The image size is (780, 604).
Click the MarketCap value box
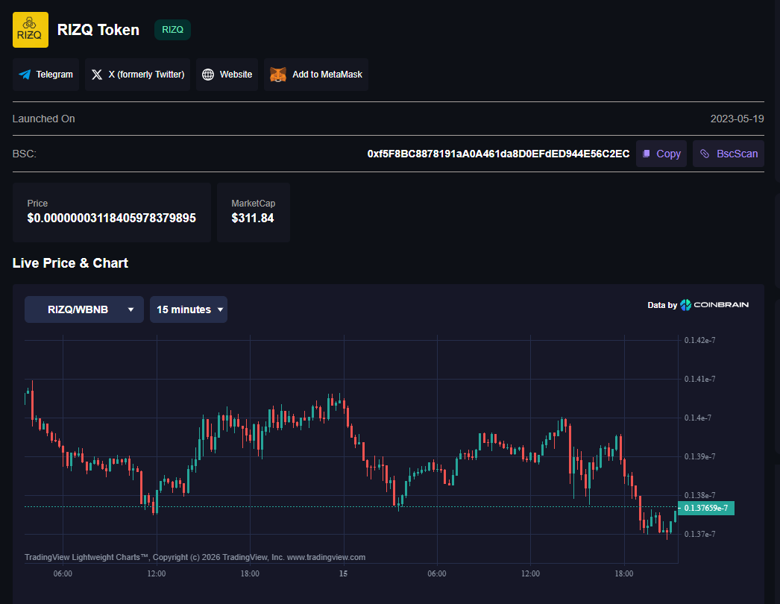point(253,213)
